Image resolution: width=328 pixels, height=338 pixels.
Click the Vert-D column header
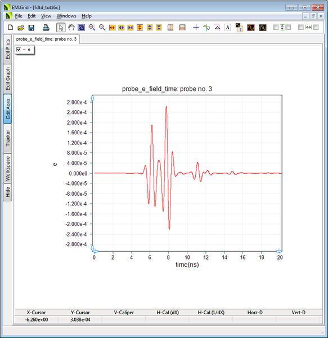[299, 313]
